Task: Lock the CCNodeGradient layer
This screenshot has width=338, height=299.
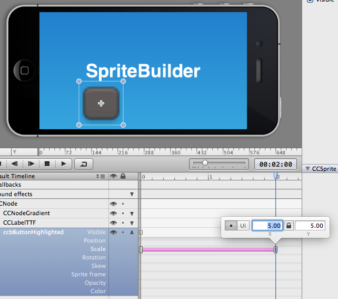Action: 123,214
